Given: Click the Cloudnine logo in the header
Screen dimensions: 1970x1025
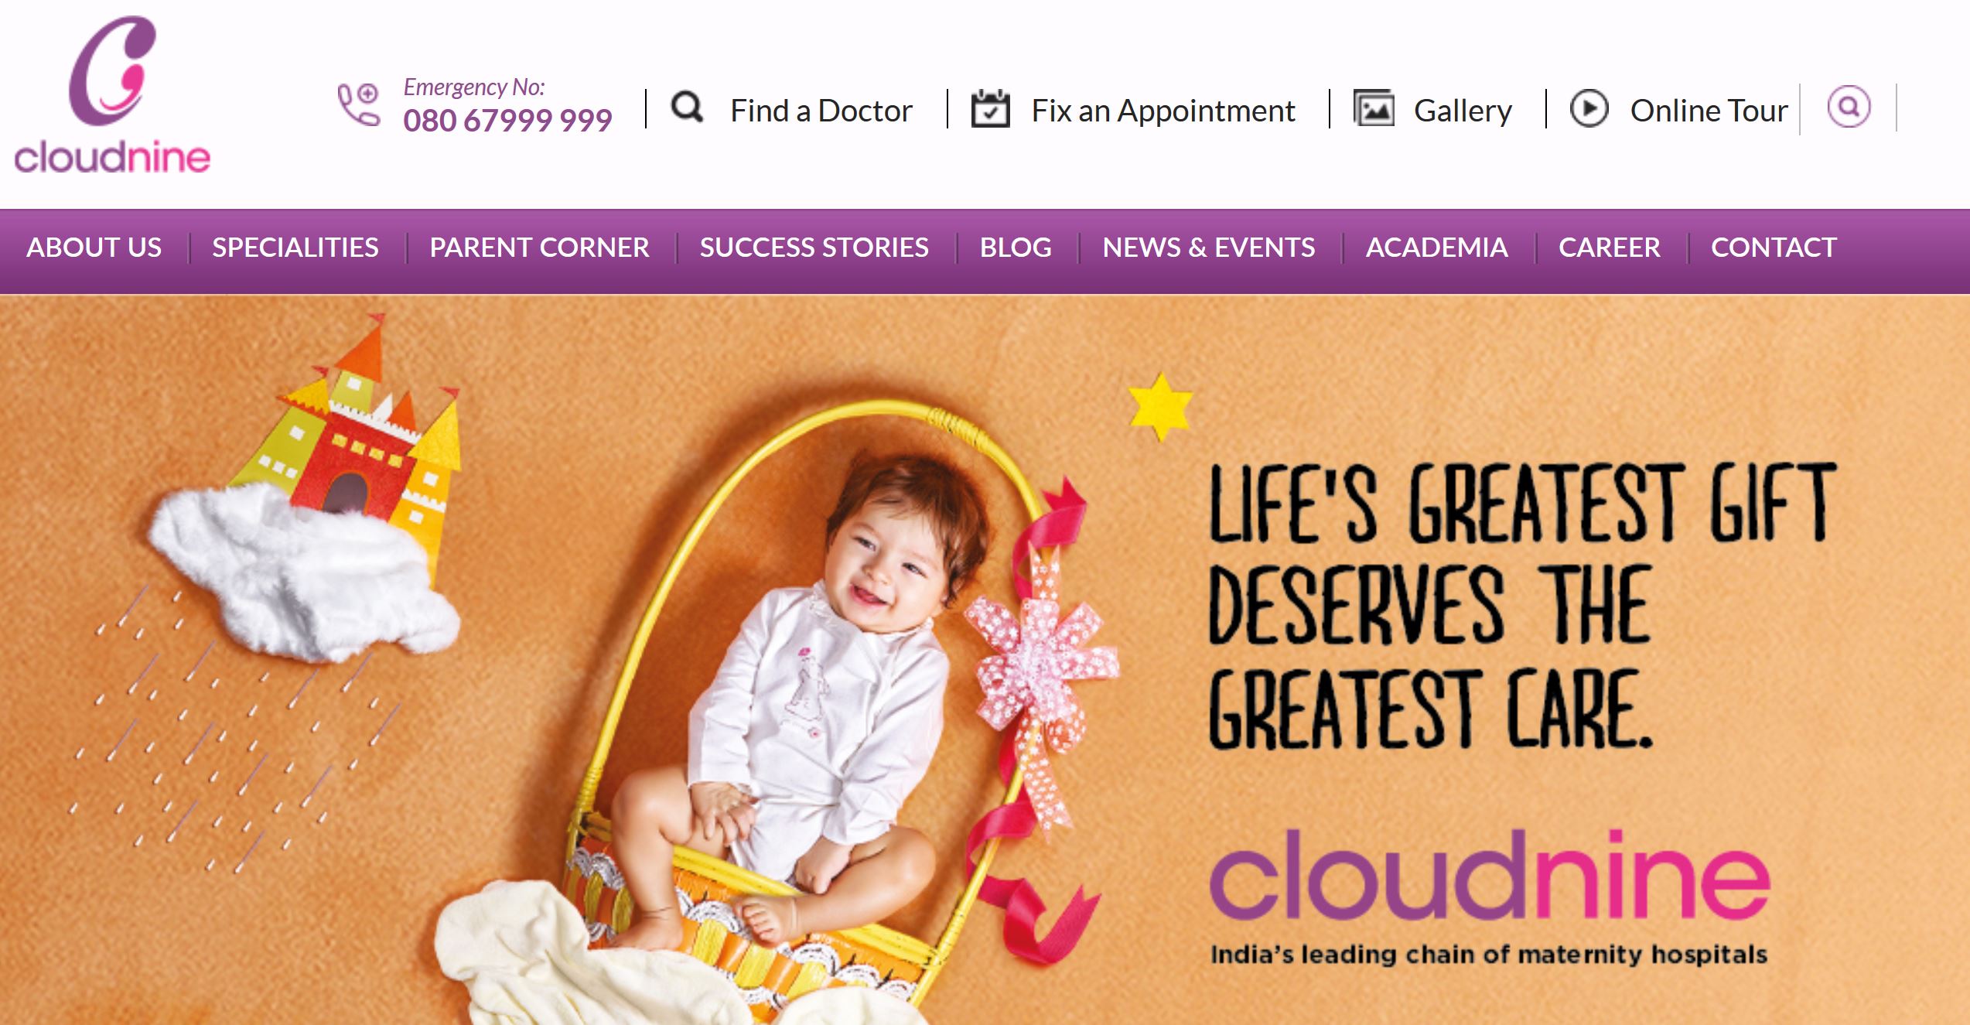Looking at the screenshot, I should 112,94.
